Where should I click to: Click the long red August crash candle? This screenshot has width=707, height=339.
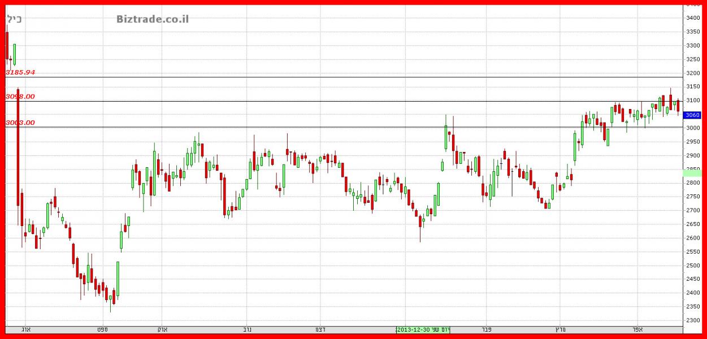coord(18,153)
